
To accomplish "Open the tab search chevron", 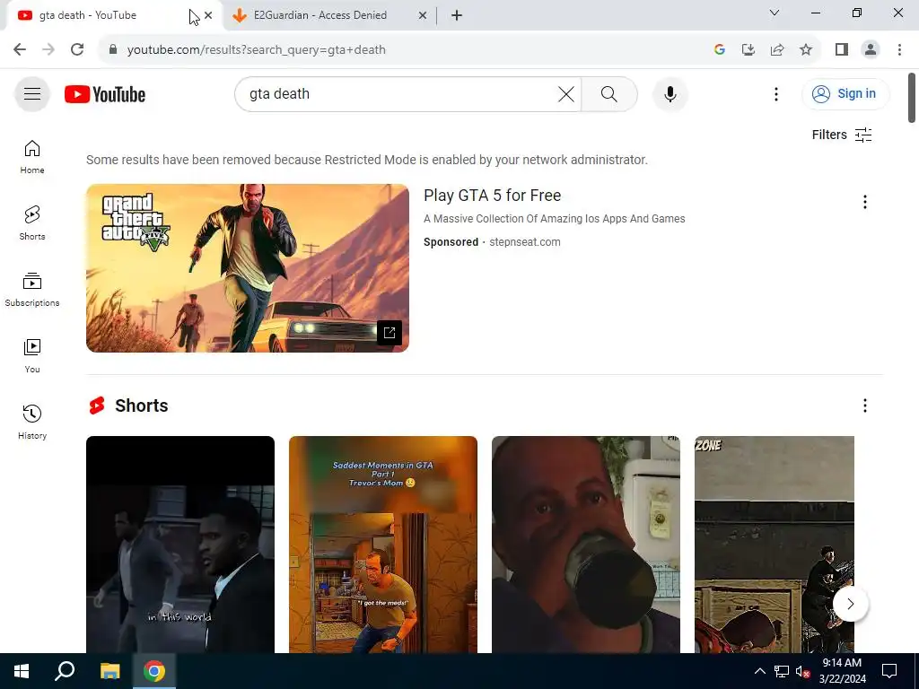I will tap(775, 13).
